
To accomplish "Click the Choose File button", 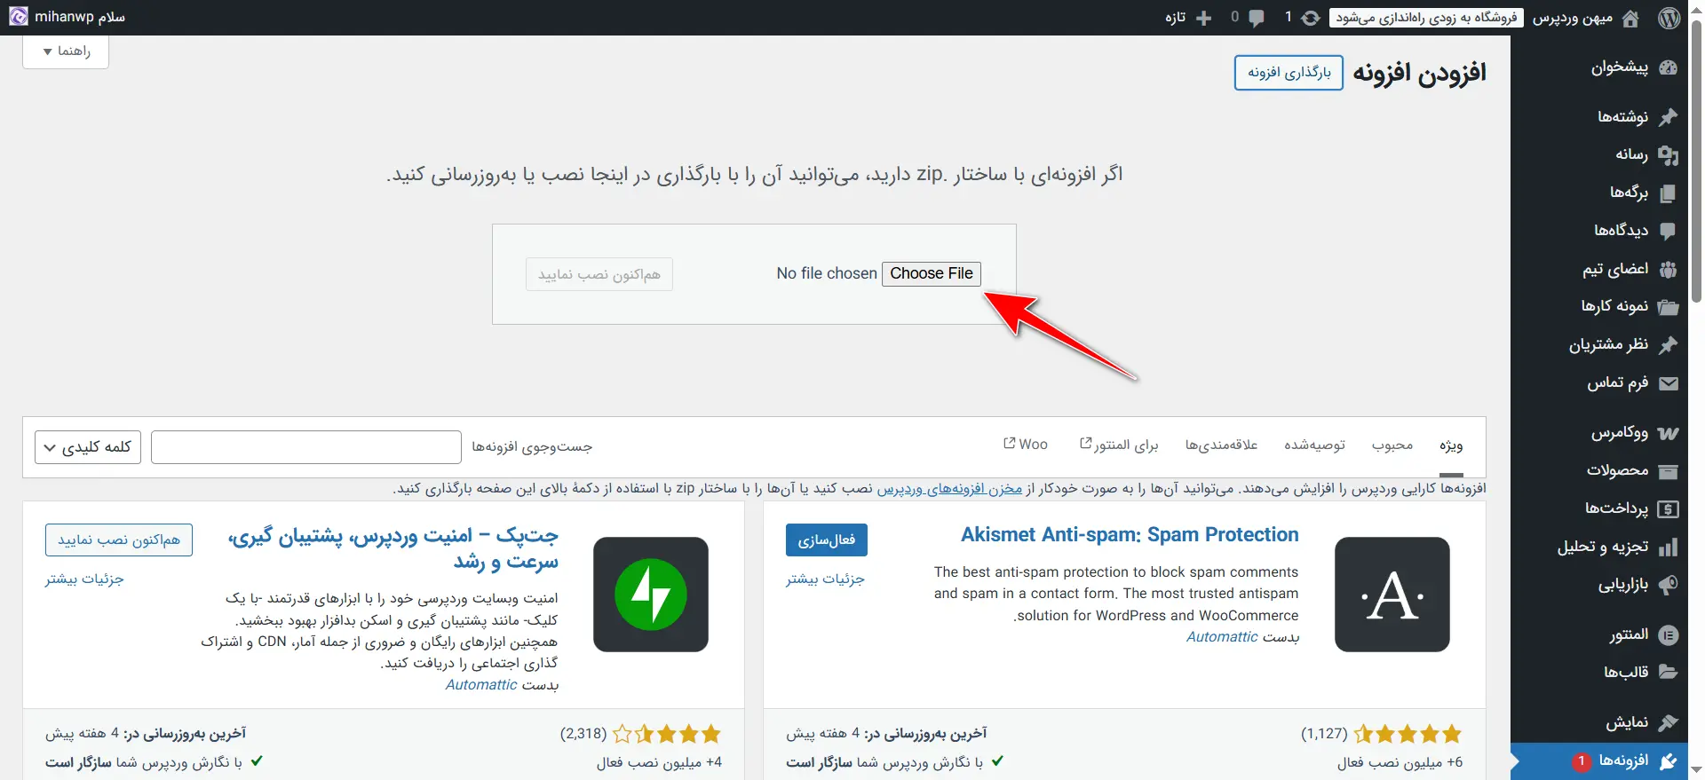I will click(932, 273).
